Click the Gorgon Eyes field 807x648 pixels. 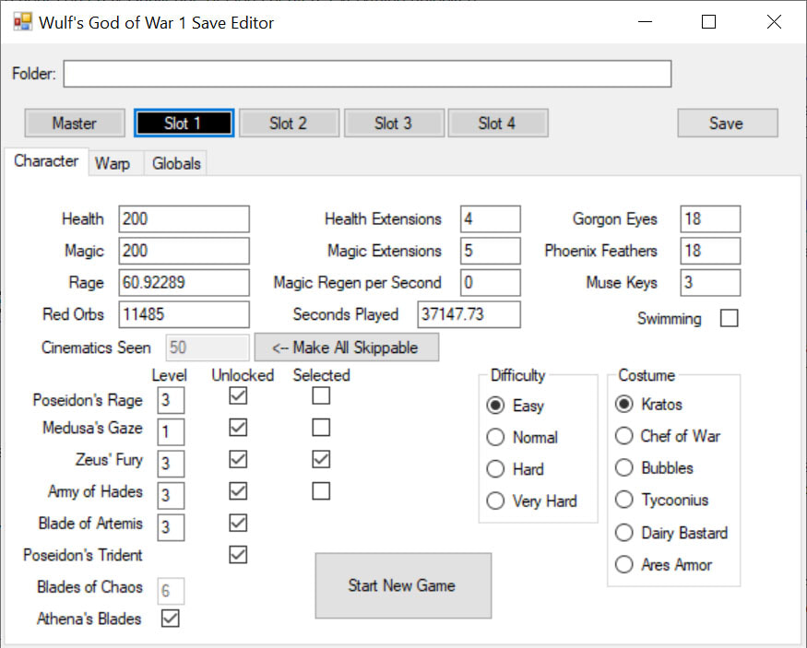(x=710, y=219)
